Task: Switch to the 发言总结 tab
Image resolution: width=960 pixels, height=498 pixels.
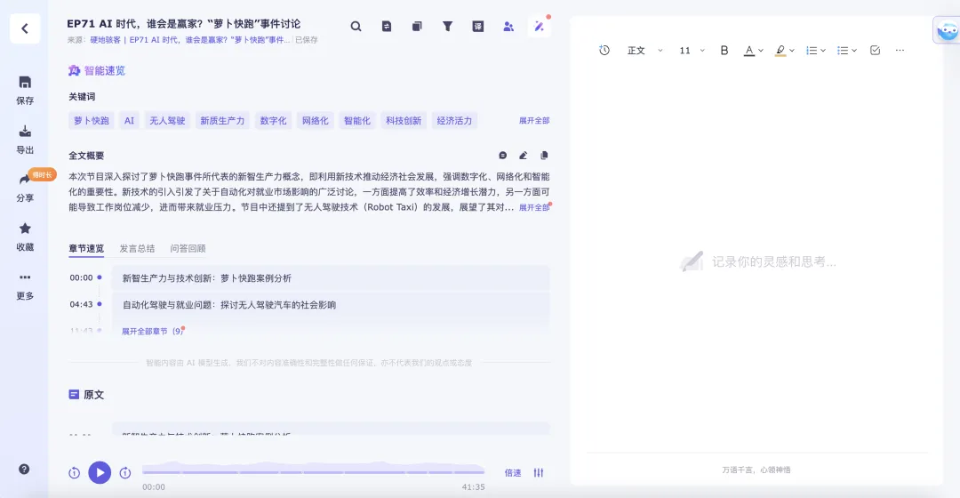Action: tap(137, 249)
